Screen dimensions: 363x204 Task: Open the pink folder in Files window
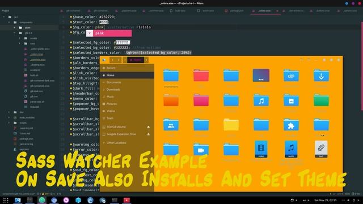(201, 100)
